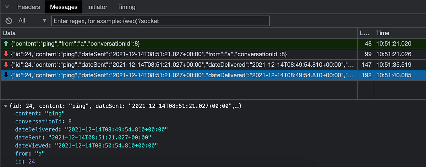Click the dateSent property line

coord(83,137)
